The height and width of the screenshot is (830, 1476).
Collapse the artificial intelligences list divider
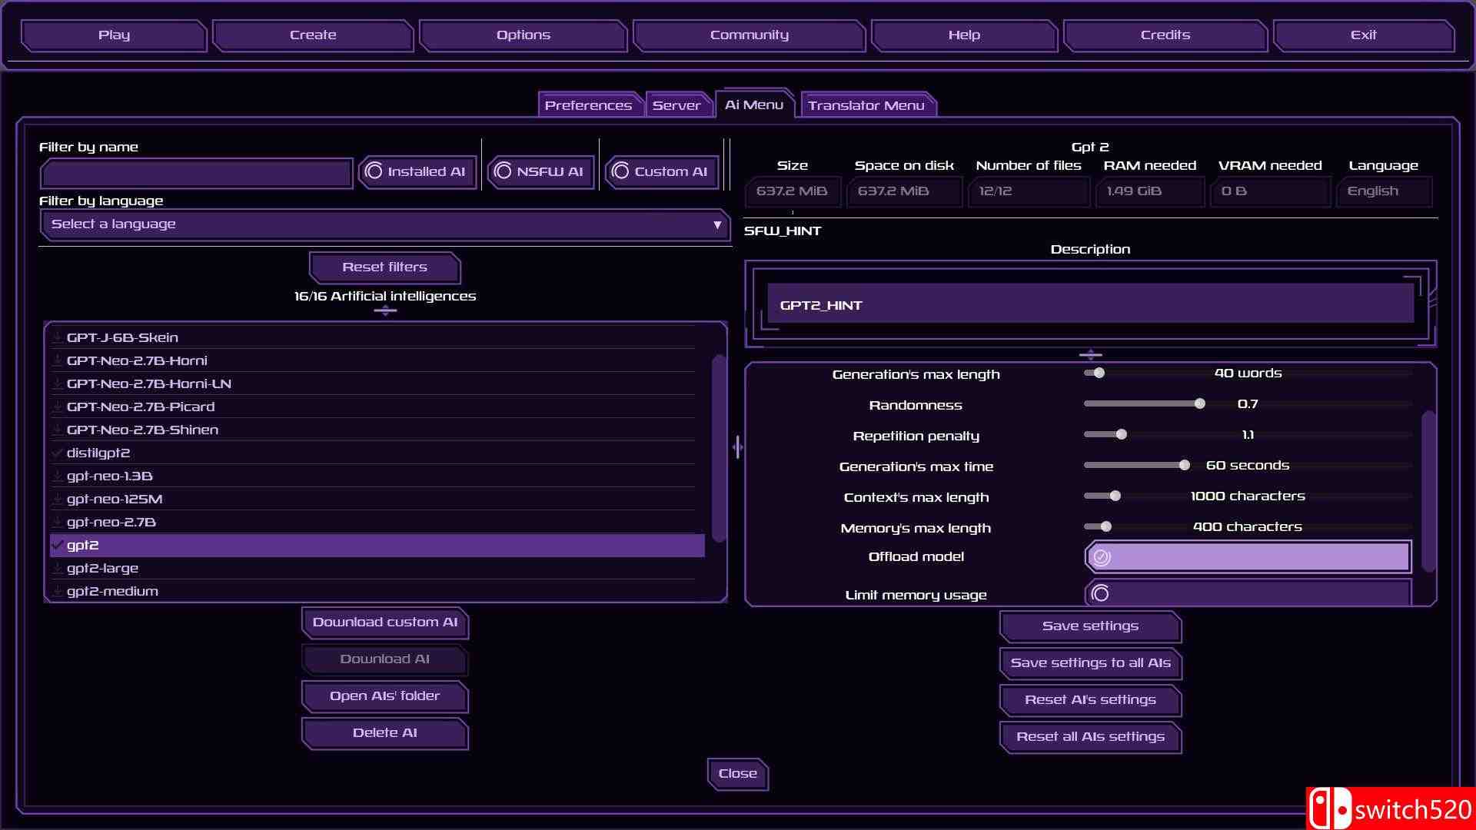(384, 310)
